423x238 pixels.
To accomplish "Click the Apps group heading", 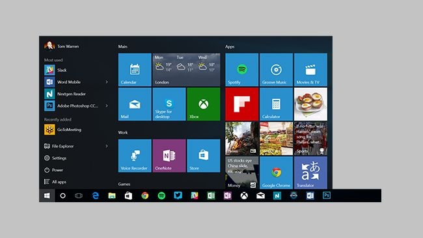I will 230,47.
